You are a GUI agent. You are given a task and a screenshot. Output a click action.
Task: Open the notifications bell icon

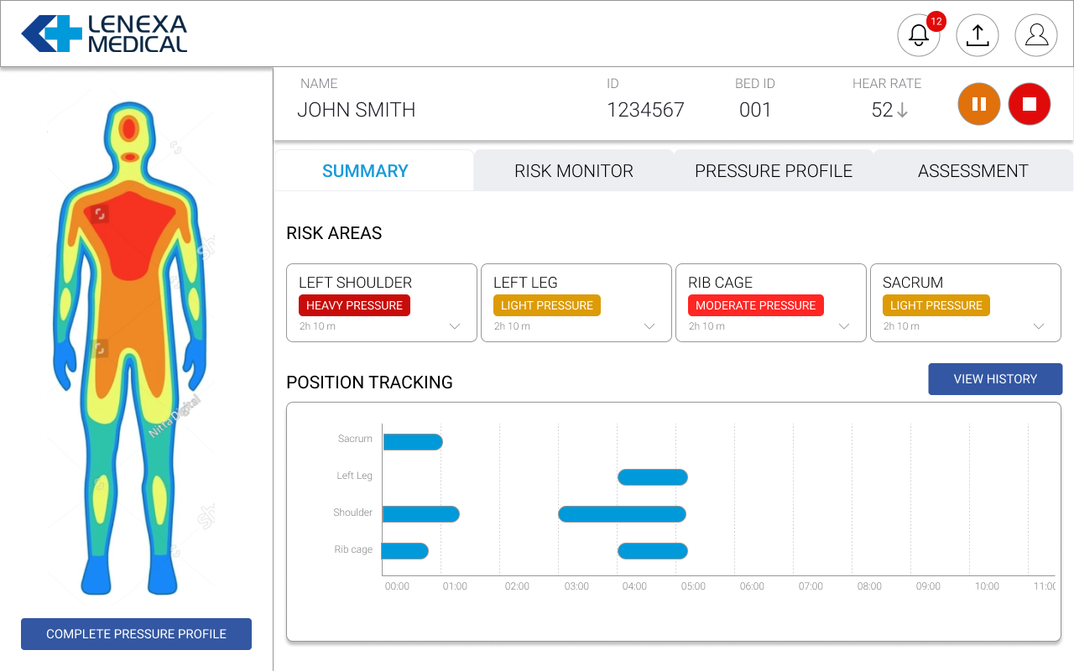(919, 35)
